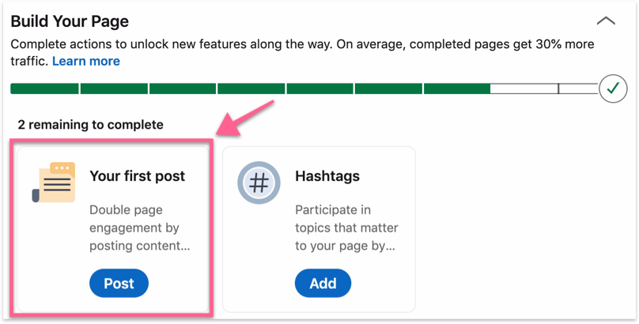Click the first empty progress bar segment
The image size is (639, 324).
(x=524, y=89)
